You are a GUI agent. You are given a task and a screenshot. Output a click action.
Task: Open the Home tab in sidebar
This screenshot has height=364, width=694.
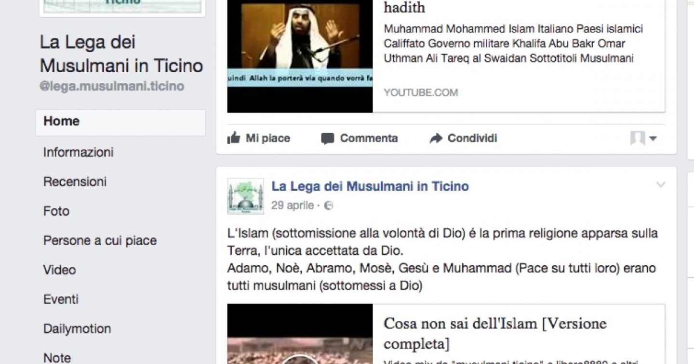[x=120, y=121]
